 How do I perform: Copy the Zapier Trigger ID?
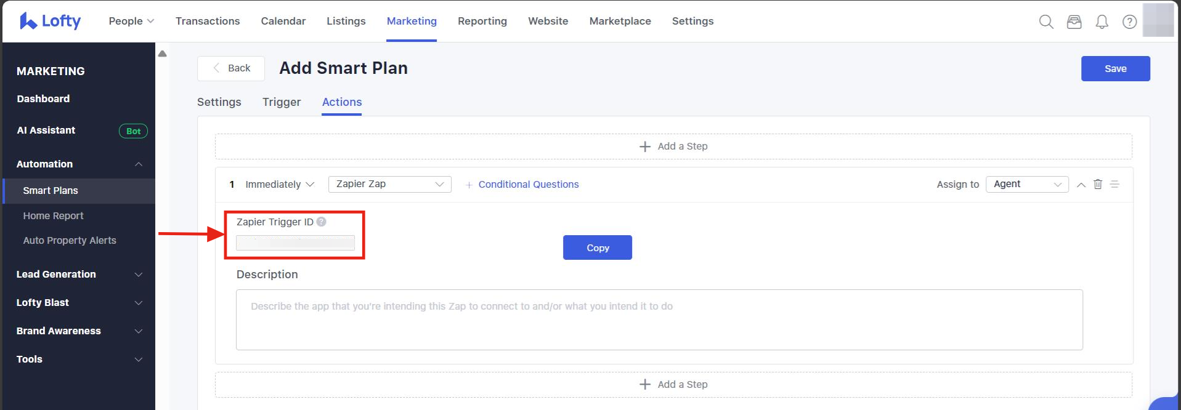(597, 247)
